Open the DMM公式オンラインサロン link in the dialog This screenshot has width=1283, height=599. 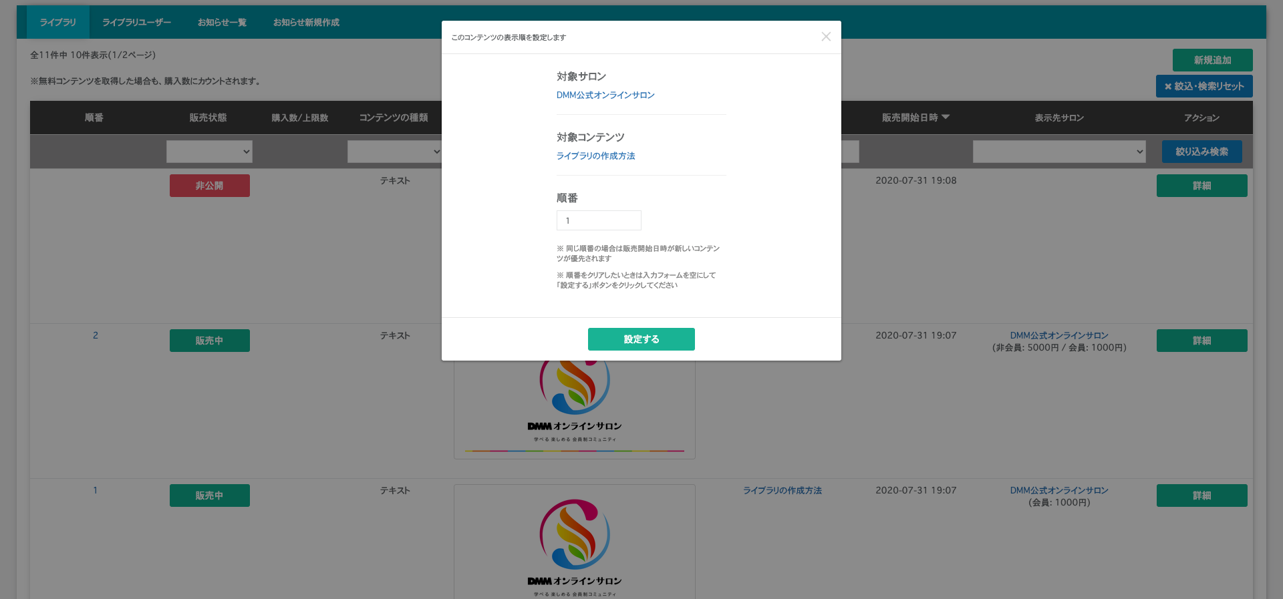(605, 95)
